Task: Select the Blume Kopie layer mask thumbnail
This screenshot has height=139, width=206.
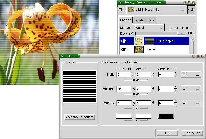Action: pyautogui.click(x=150, y=41)
